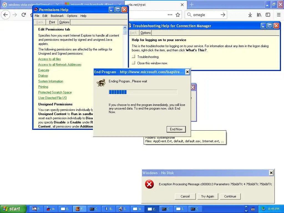
Task: Open Bookmark menu in Permissions Help
Action: point(57,16)
